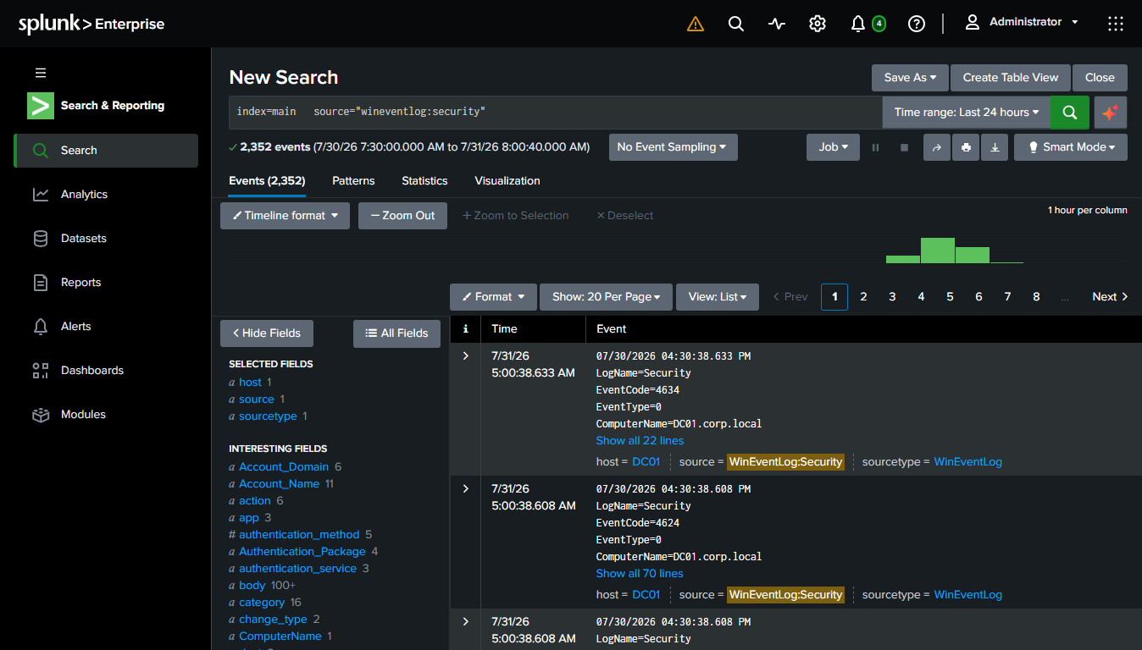
Task: Go to results page 2
Action: (863, 297)
